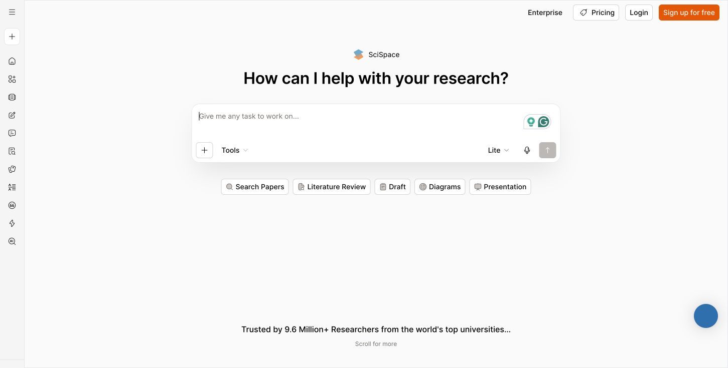Click Sign up for free
This screenshot has width=728, height=368.
coord(689,13)
